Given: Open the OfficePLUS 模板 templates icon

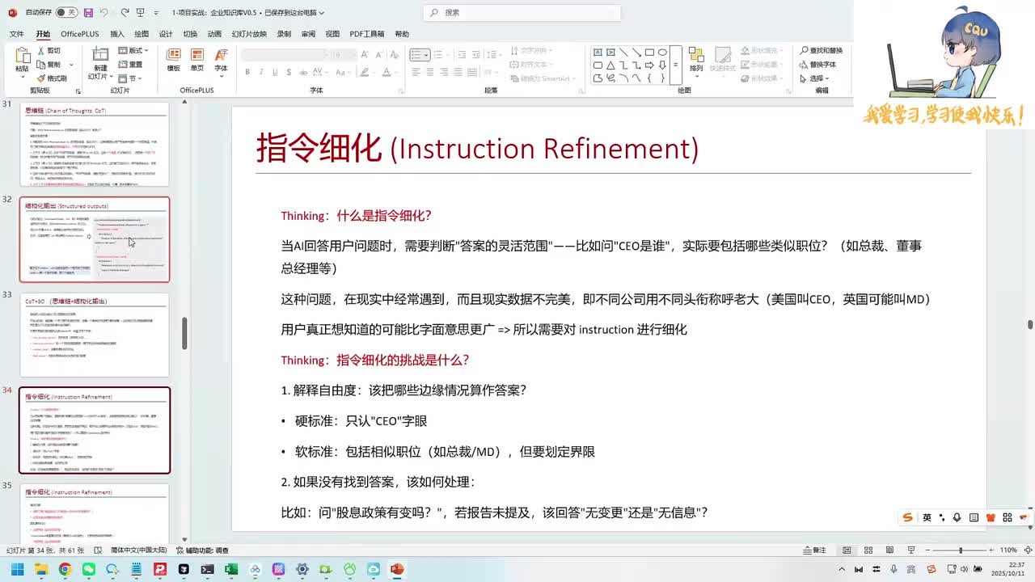Looking at the screenshot, I should 173,60.
